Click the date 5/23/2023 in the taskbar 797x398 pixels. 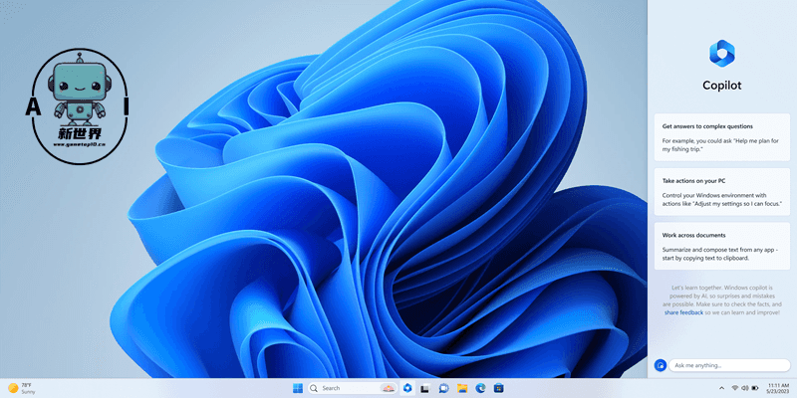click(x=778, y=391)
